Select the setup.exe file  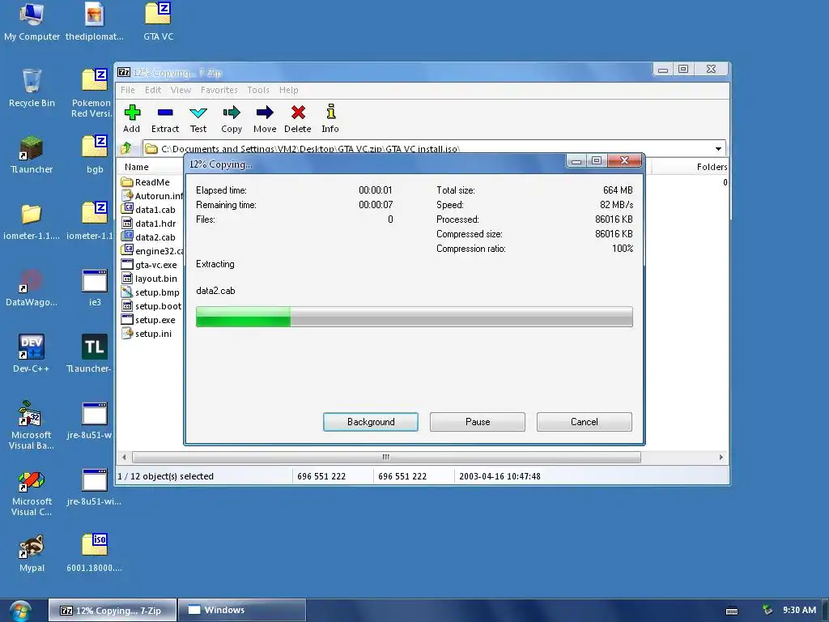point(148,319)
